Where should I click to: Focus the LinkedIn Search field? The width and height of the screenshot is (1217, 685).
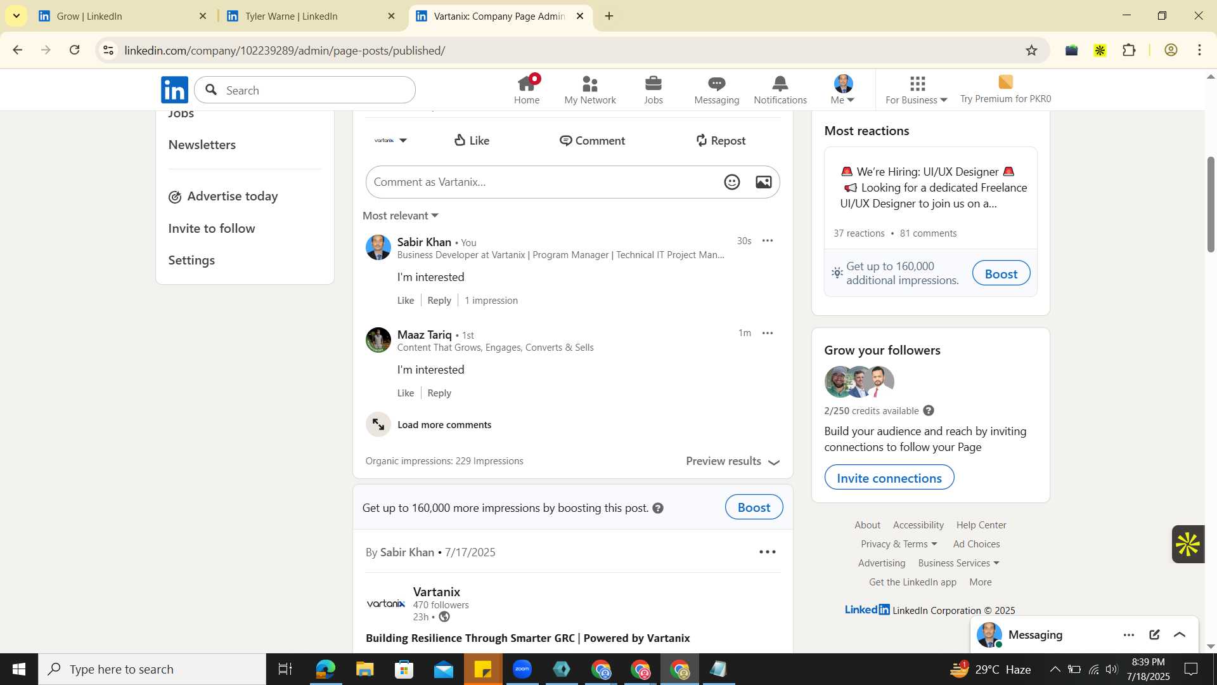point(305,90)
